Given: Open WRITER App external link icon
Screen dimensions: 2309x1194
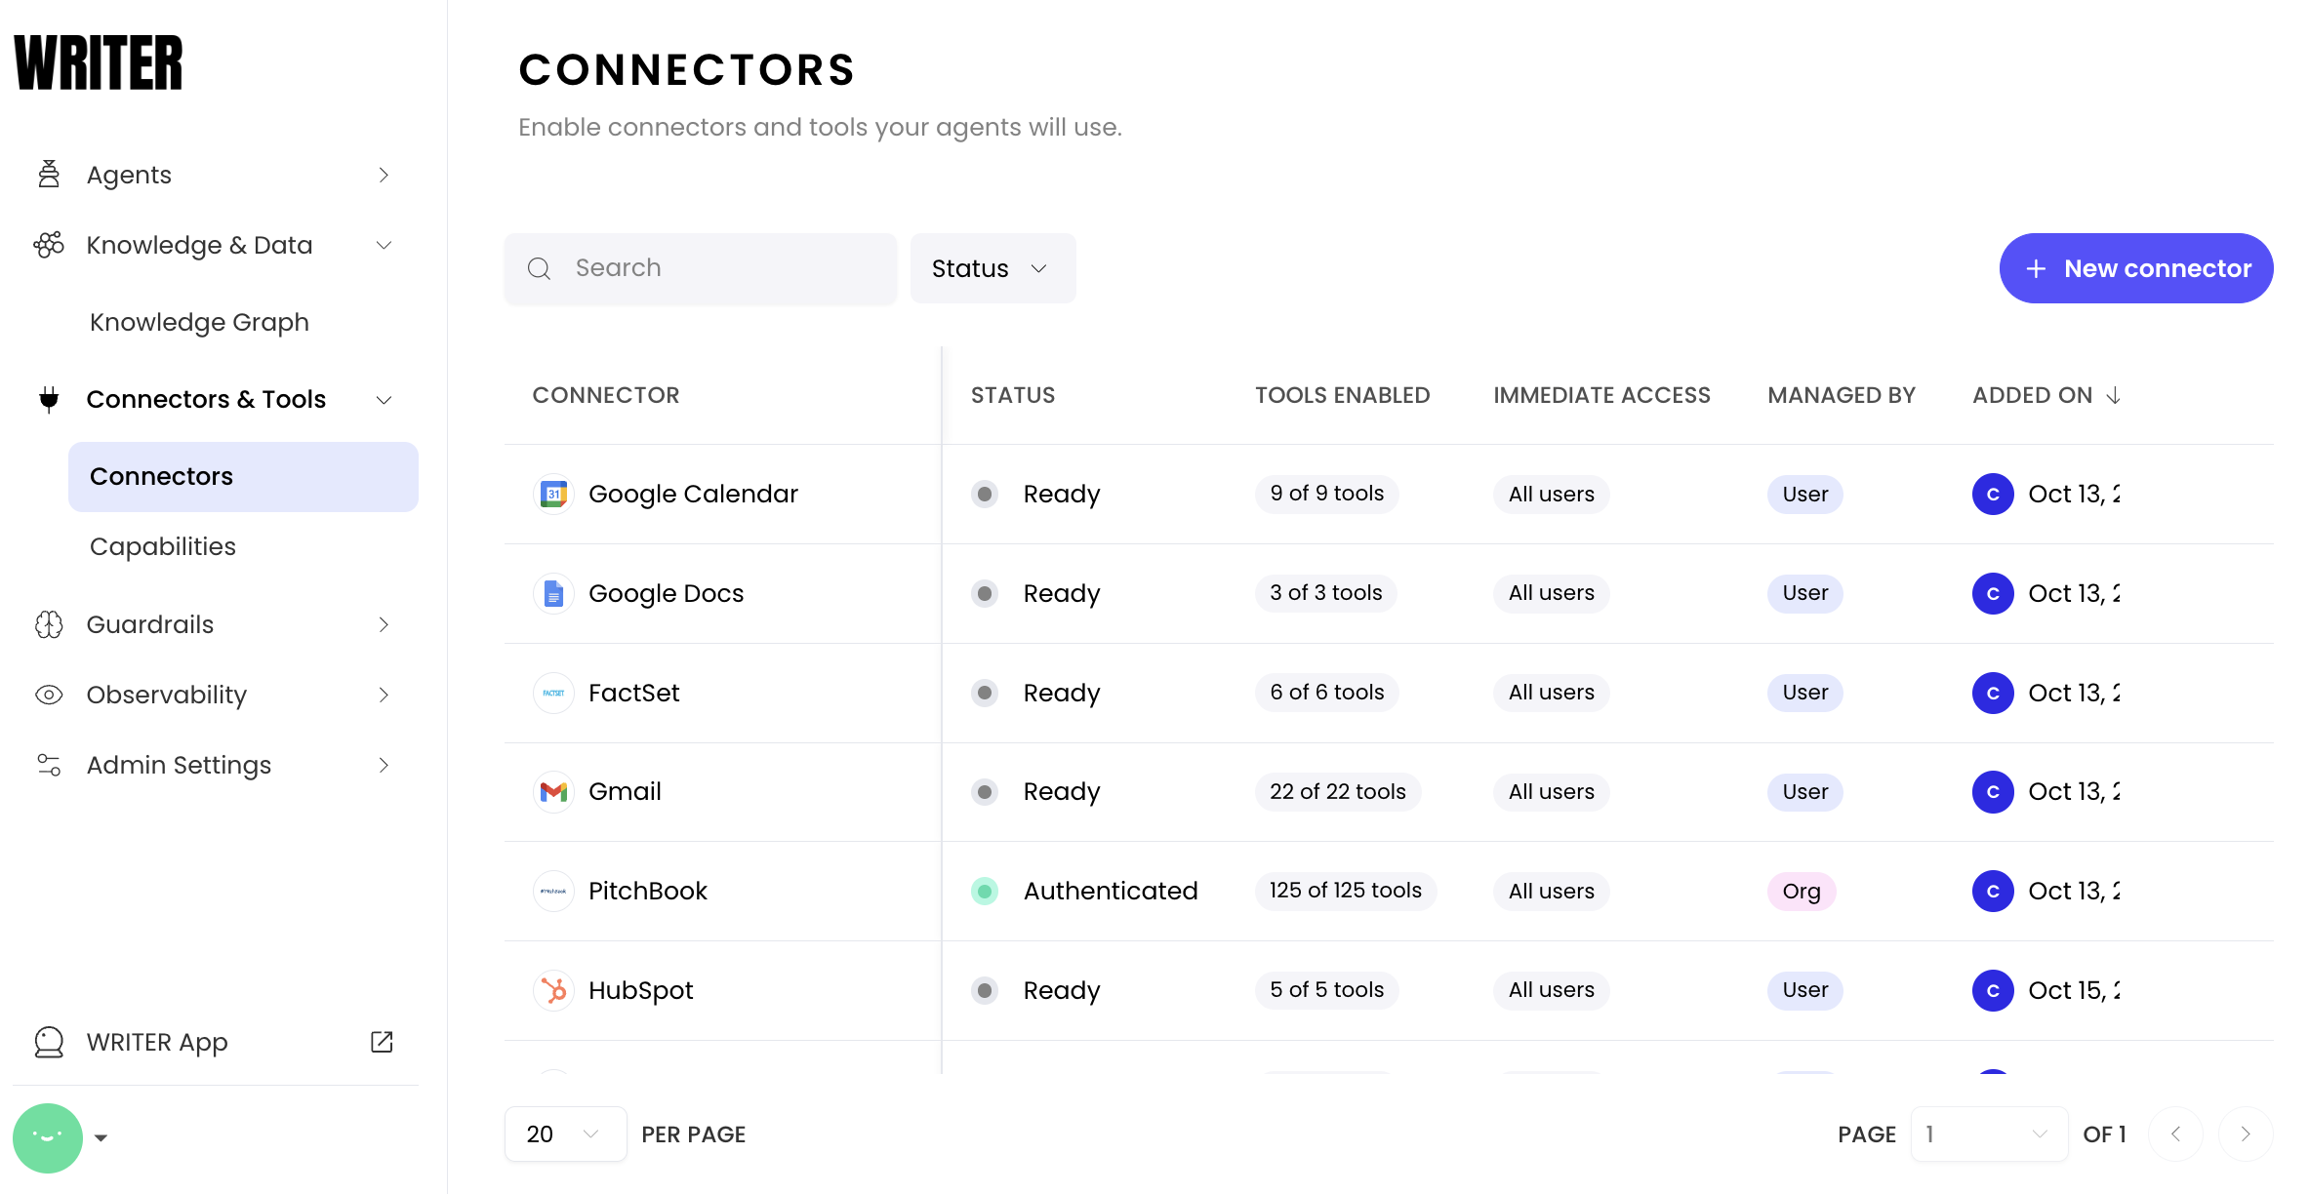Looking at the screenshot, I should tap(382, 1042).
